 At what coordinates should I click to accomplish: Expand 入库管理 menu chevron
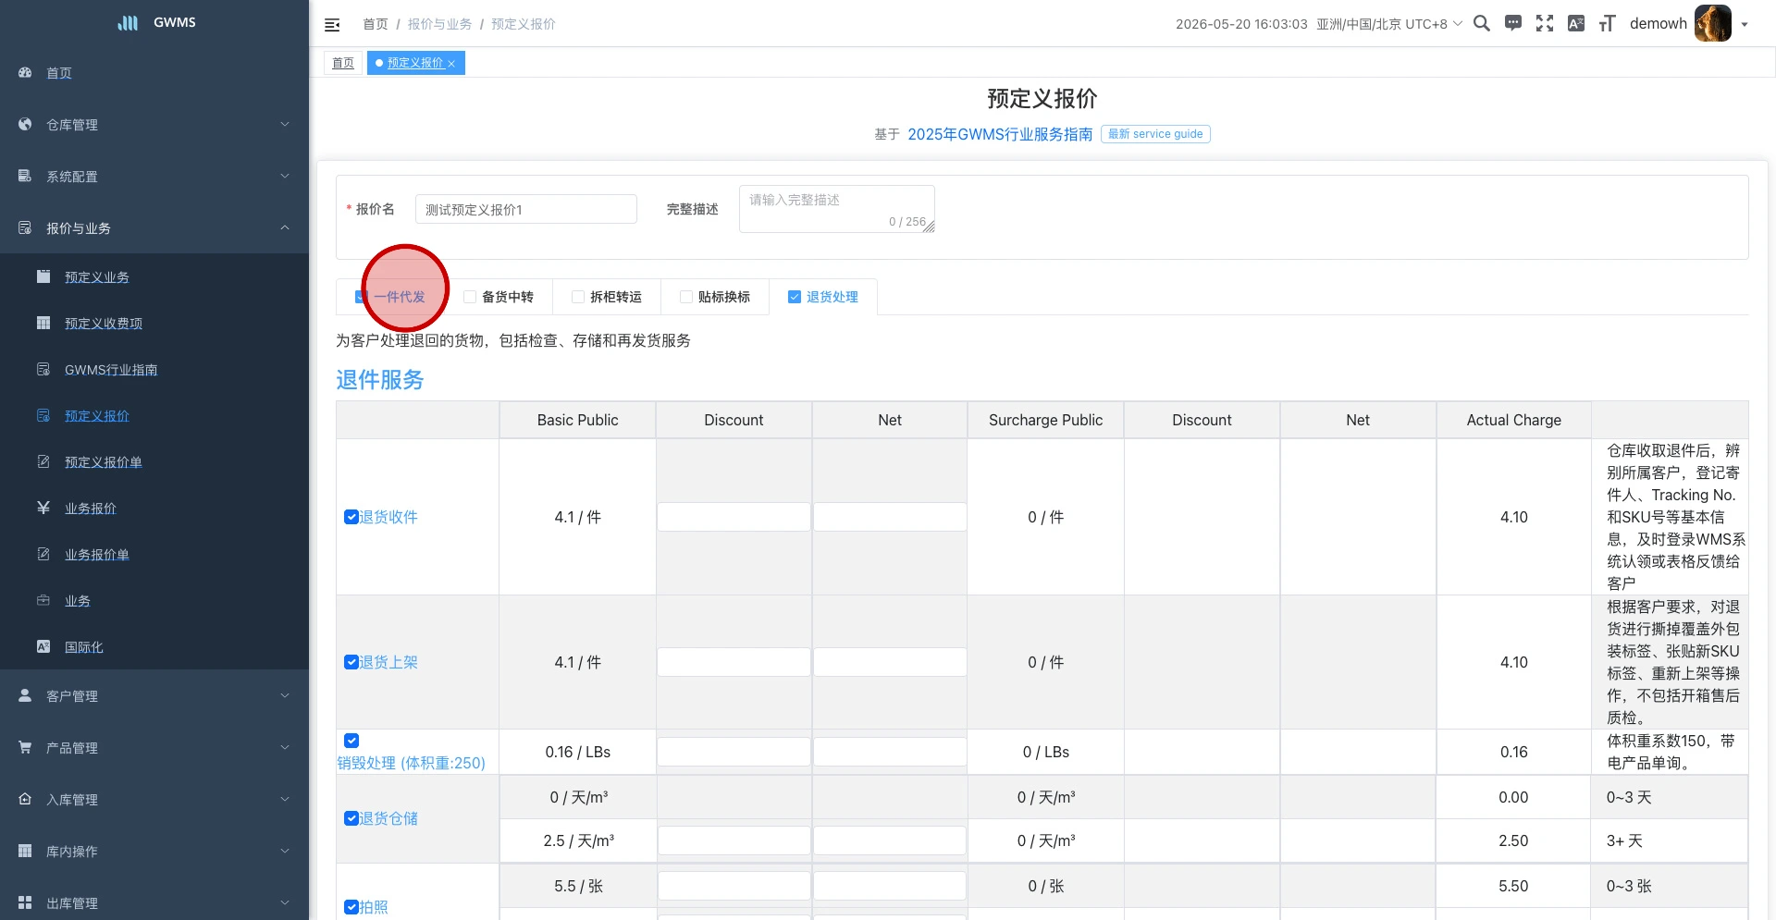click(x=285, y=799)
